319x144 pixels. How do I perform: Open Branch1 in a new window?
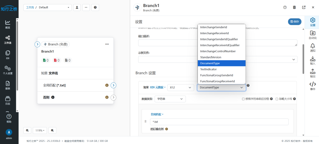coord(304,7)
